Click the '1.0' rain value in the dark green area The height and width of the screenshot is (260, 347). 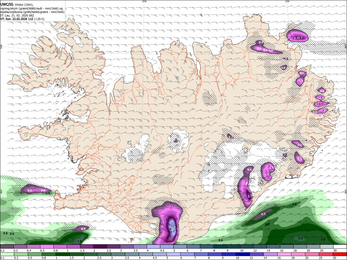tap(267, 225)
